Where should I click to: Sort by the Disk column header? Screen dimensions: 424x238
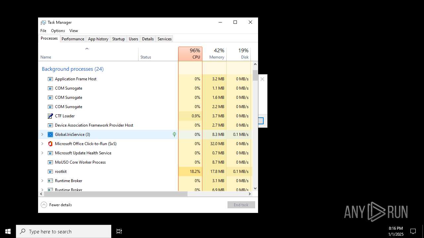pyautogui.click(x=238, y=54)
